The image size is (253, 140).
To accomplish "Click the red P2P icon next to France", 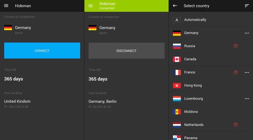I will (236, 73).
